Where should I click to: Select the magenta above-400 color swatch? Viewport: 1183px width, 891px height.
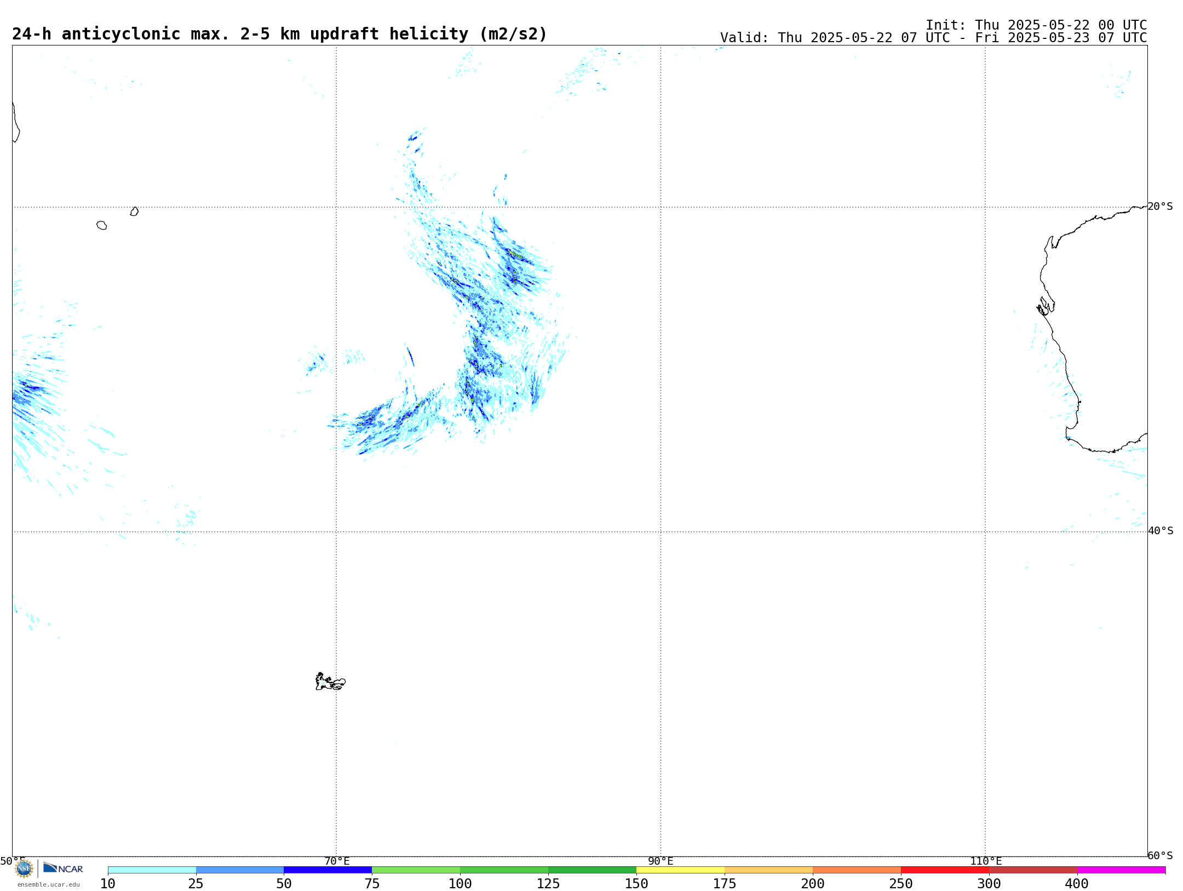coord(1122,870)
